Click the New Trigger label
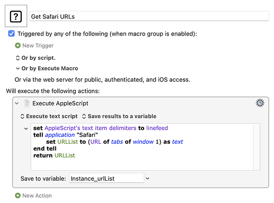274x203 pixels. [x=38, y=46]
